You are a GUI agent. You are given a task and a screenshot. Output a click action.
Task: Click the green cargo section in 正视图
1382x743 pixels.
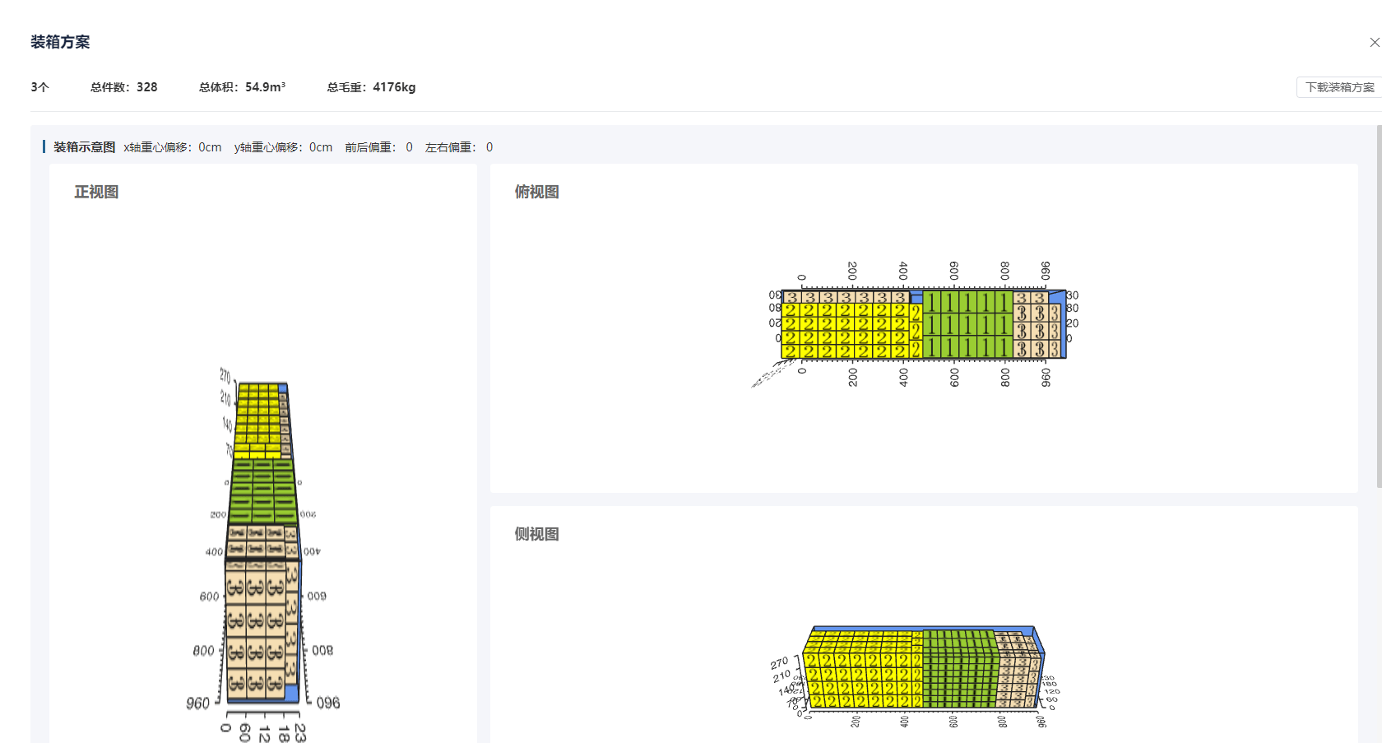click(262, 490)
